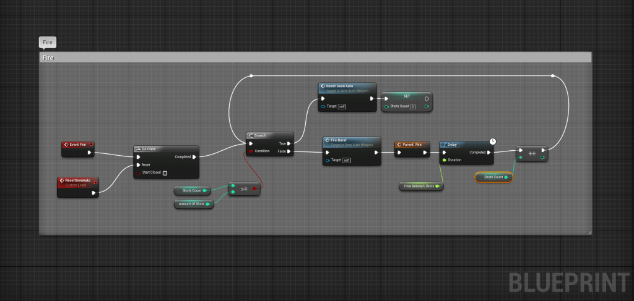Click the SET node's exec output pin
This screenshot has height=301, width=634.
pos(427,98)
